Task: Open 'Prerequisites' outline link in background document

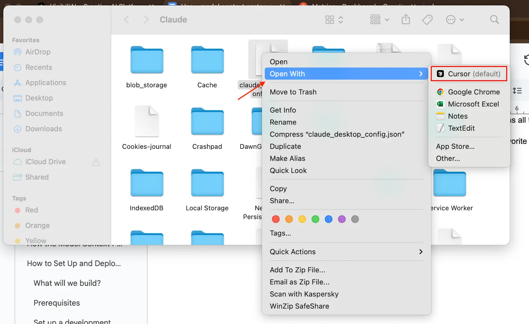Action: (x=57, y=303)
